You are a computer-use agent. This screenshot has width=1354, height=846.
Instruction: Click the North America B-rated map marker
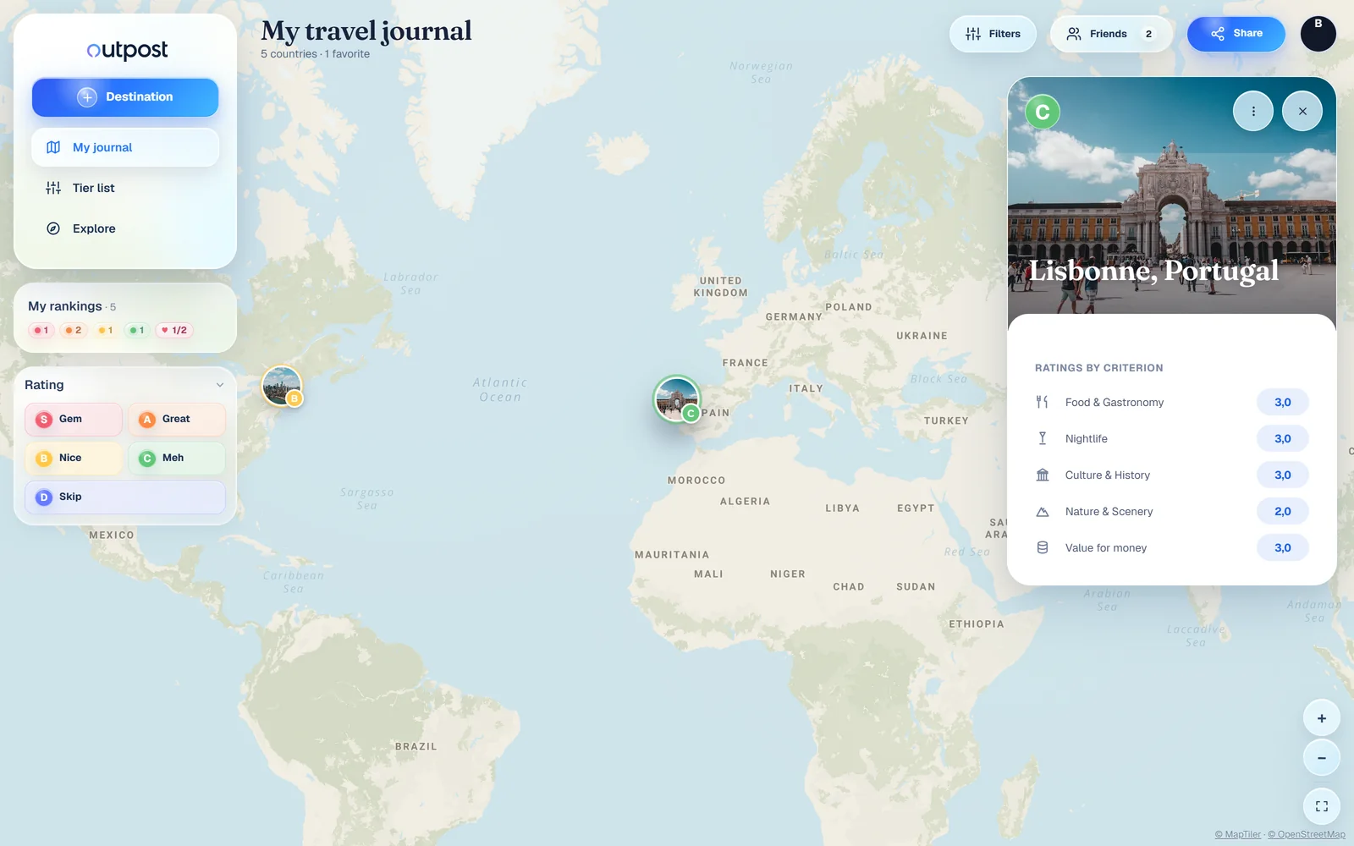[282, 386]
